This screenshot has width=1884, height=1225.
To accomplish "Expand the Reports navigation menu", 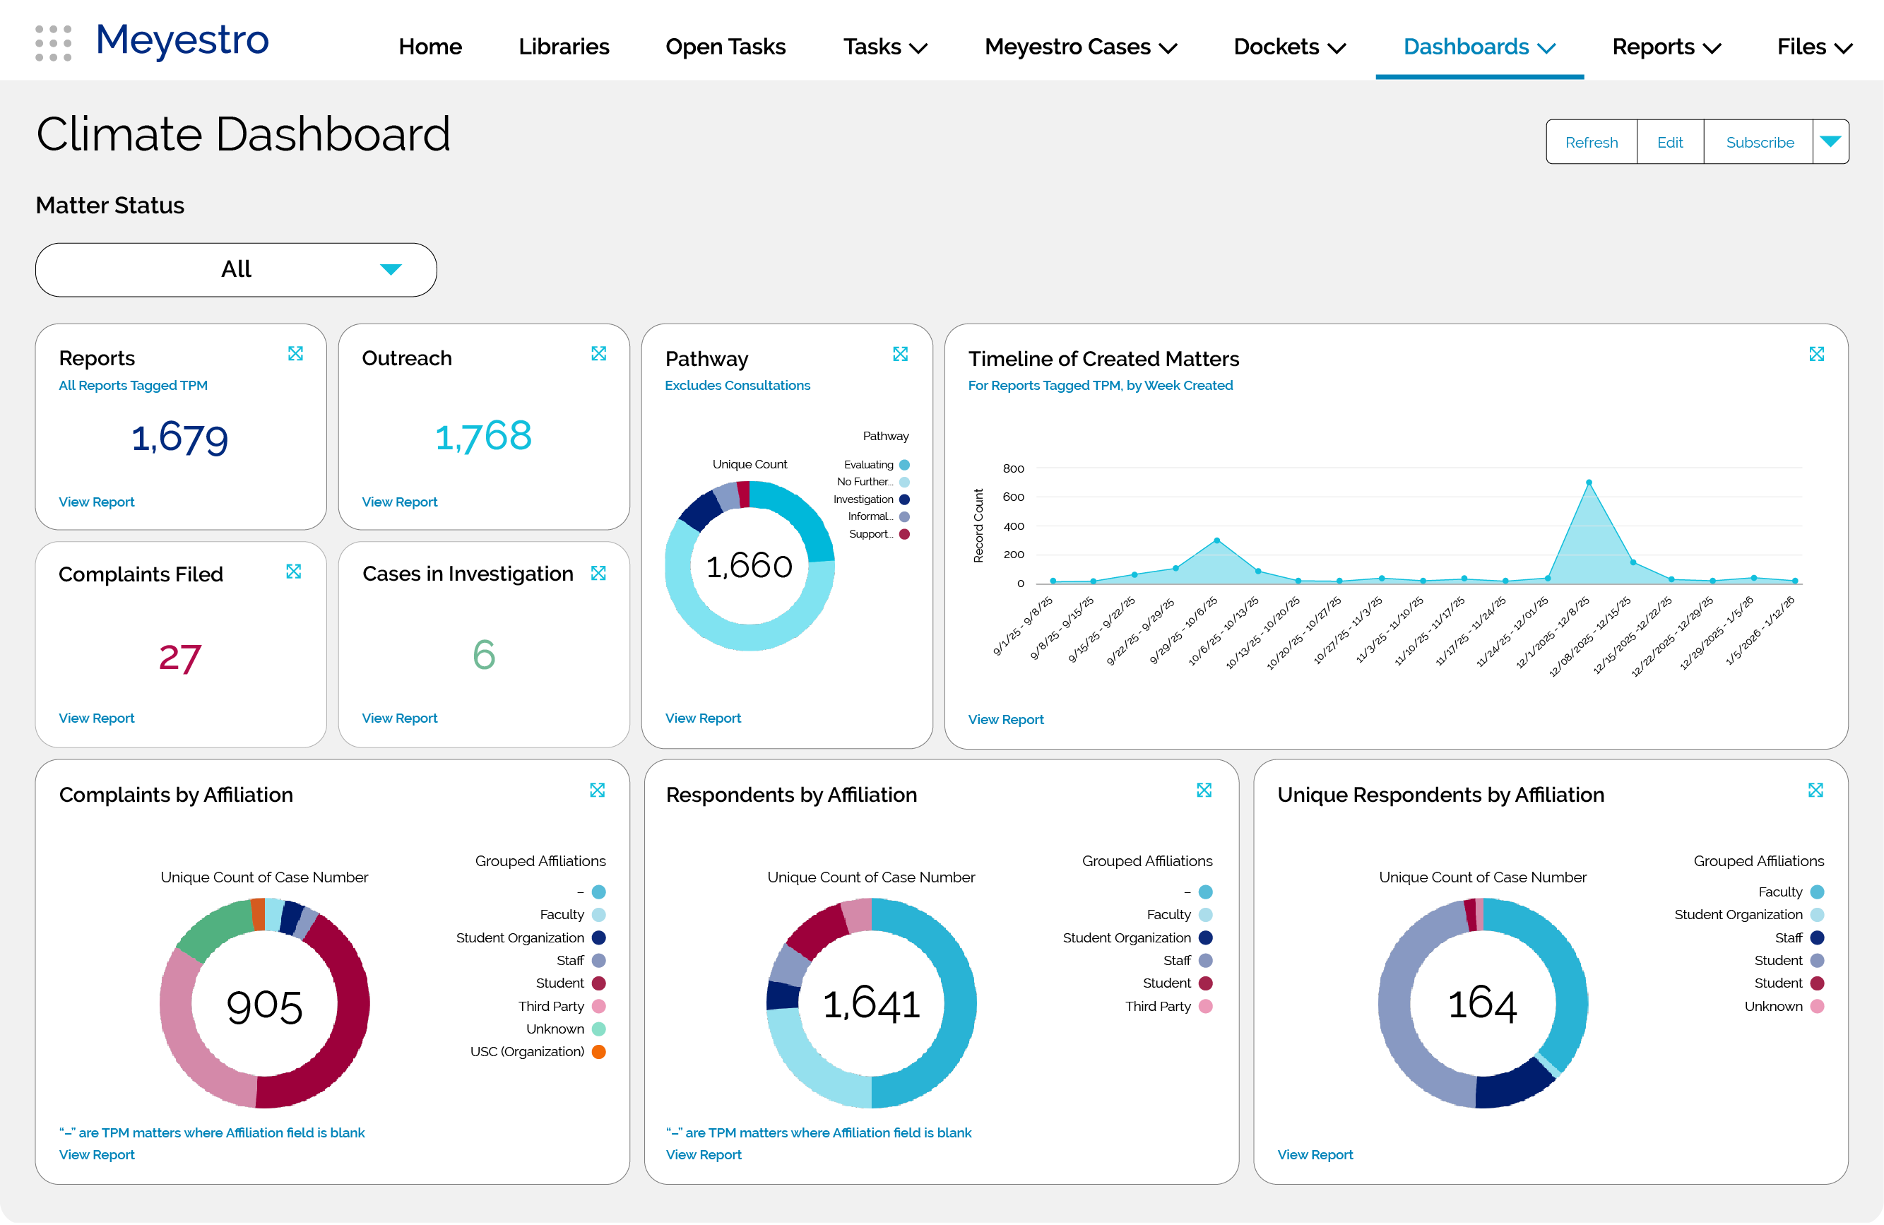I will 1666,47.
